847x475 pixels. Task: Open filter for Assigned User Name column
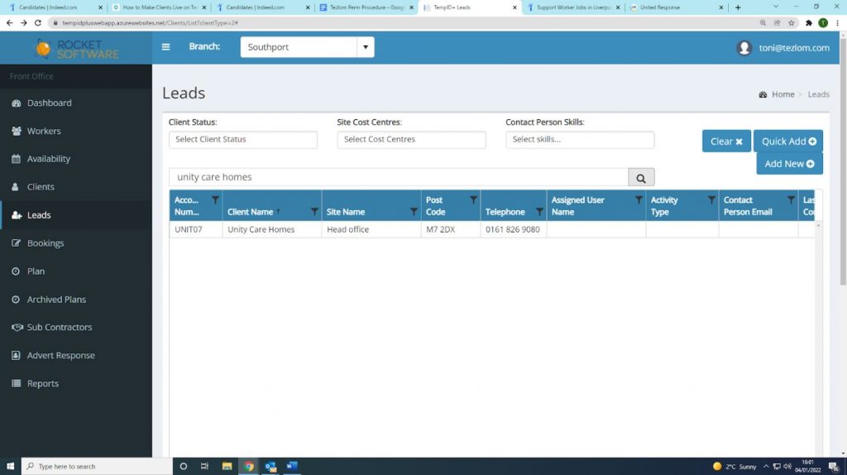[x=639, y=200]
